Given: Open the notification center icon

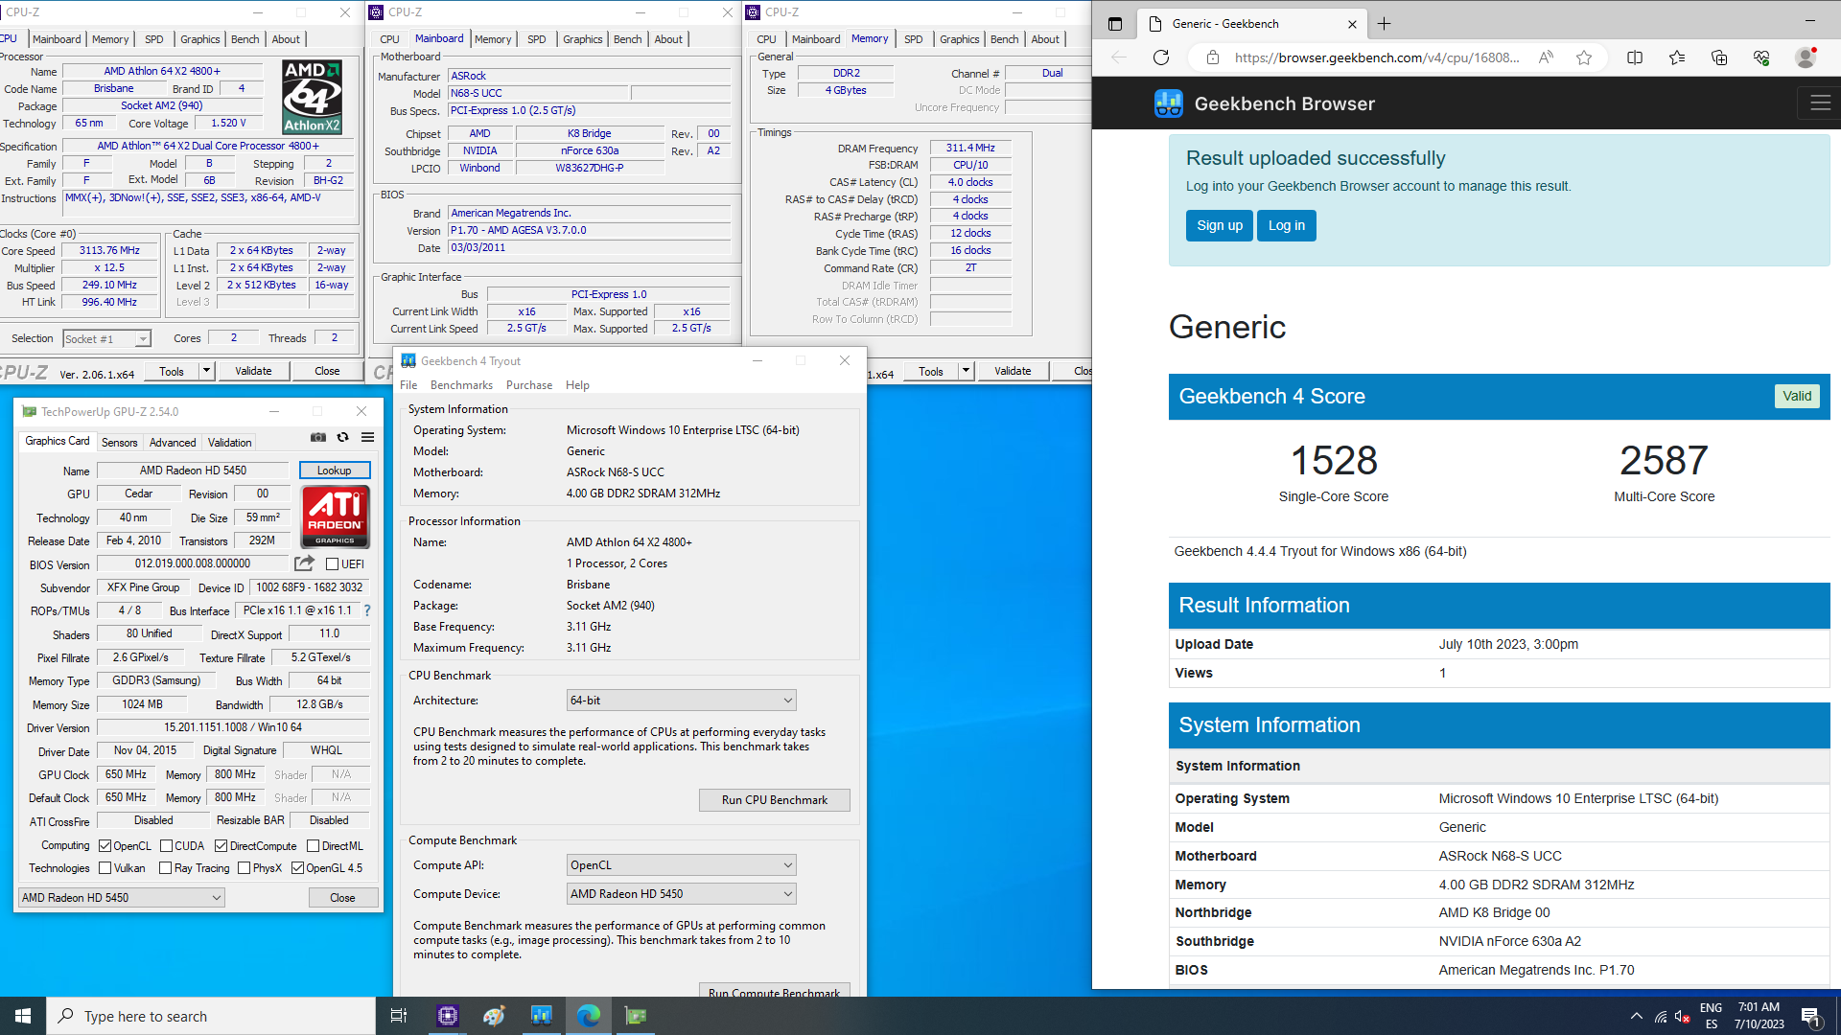Looking at the screenshot, I should [x=1811, y=1016].
